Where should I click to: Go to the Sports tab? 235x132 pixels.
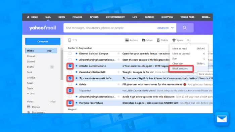coord(94,17)
